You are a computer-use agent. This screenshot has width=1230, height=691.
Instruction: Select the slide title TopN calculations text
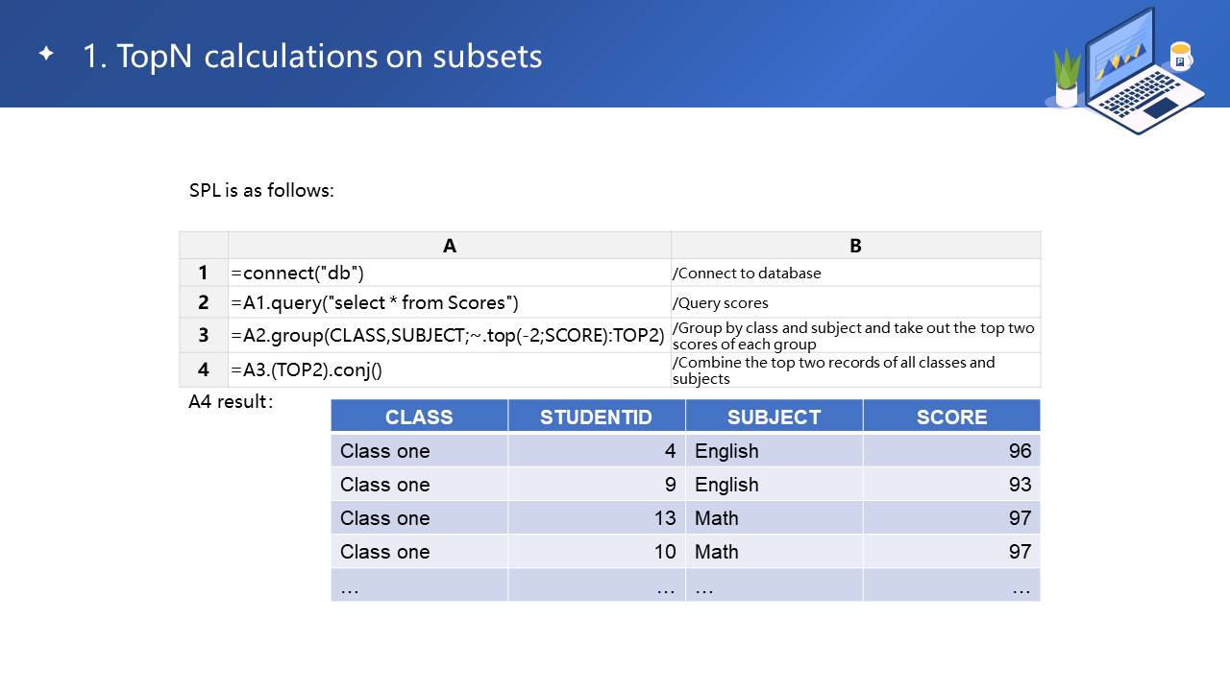(312, 56)
